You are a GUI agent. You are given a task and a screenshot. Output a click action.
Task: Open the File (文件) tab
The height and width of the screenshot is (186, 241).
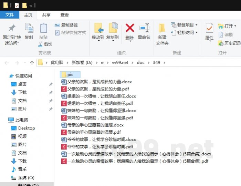[x=10, y=15]
